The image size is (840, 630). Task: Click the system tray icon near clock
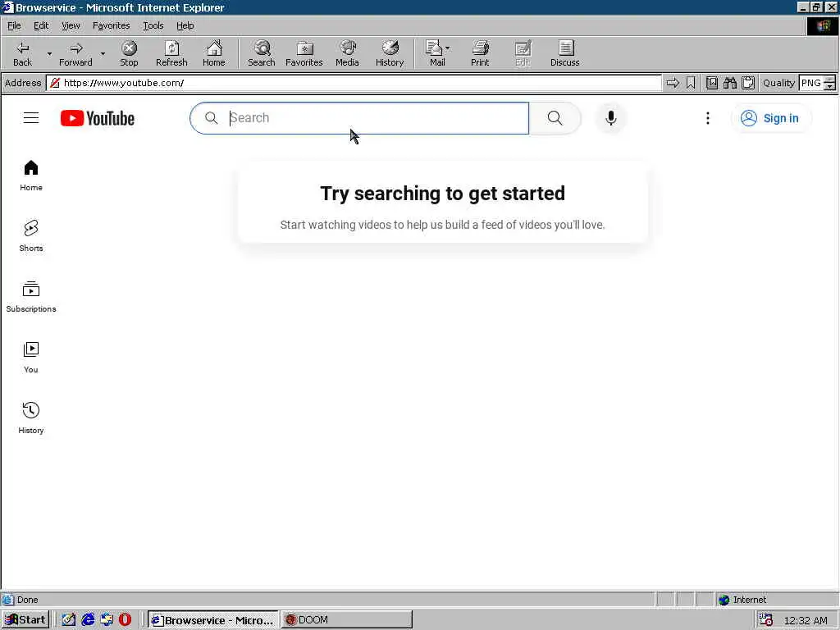pyautogui.click(x=766, y=620)
